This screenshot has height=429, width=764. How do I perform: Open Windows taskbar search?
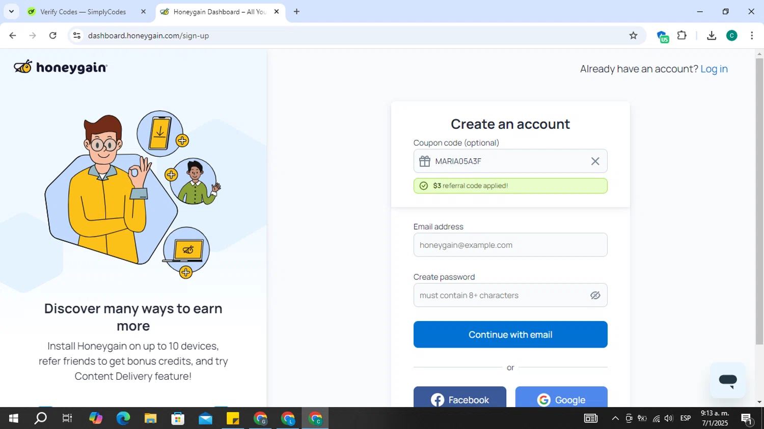point(41,418)
